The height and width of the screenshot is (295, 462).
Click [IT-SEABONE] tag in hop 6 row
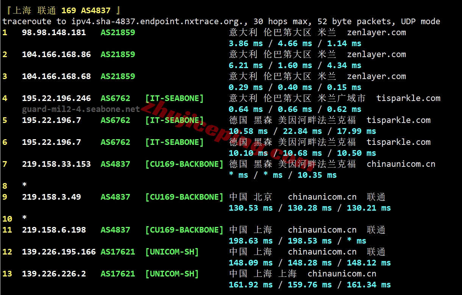[175, 142]
